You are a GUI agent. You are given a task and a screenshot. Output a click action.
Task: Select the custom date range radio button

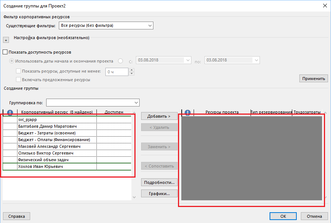tap(121, 61)
